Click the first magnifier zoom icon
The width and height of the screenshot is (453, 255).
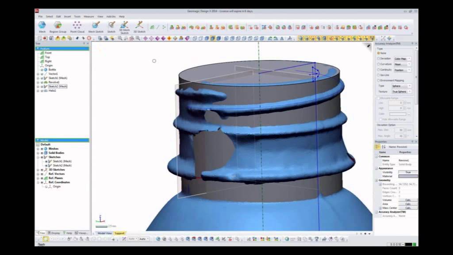pyautogui.click(x=119, y=38)
